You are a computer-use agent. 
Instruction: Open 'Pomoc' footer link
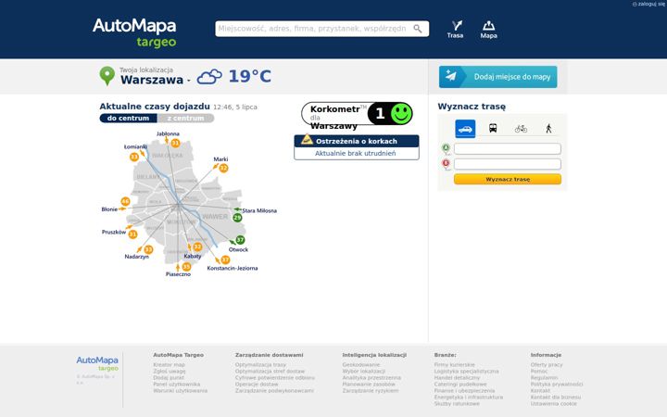coord(539,371)
